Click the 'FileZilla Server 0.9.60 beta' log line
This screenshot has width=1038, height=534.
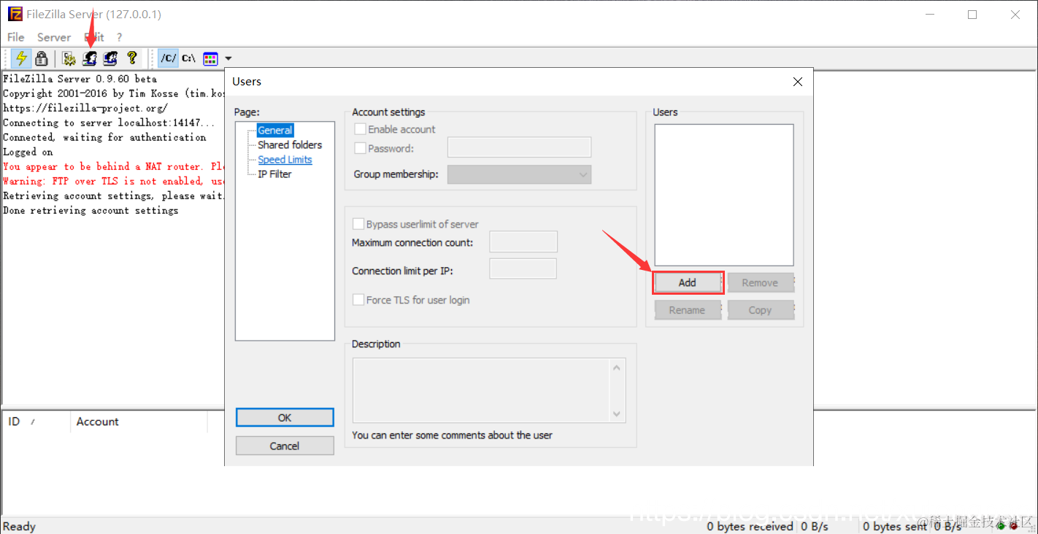pyautogui.click(x=80, y=79)
